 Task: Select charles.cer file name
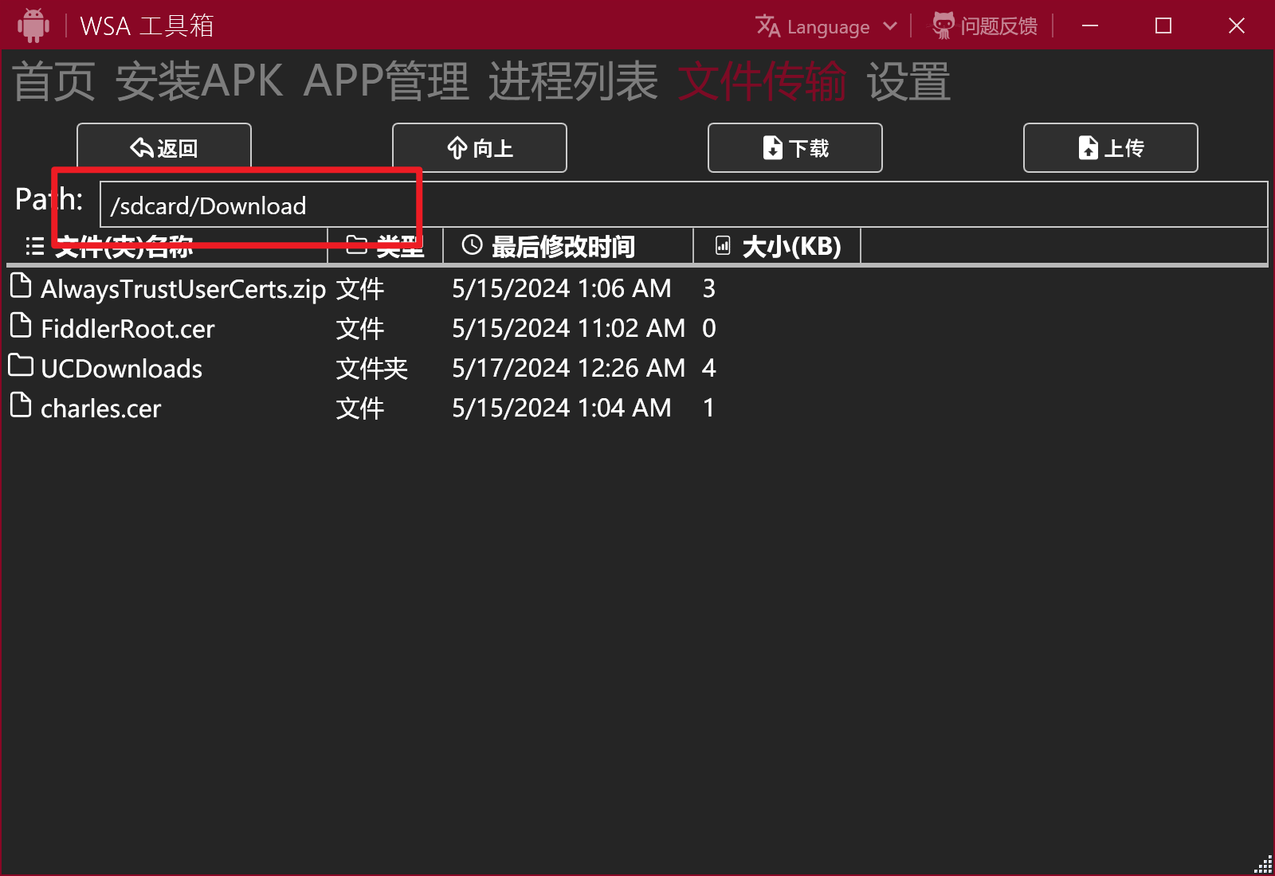point(101,409)
